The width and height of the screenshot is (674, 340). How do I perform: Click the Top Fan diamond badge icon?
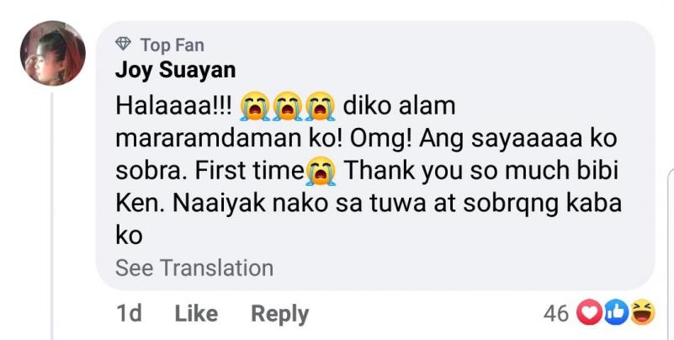[x=123, y=45]
